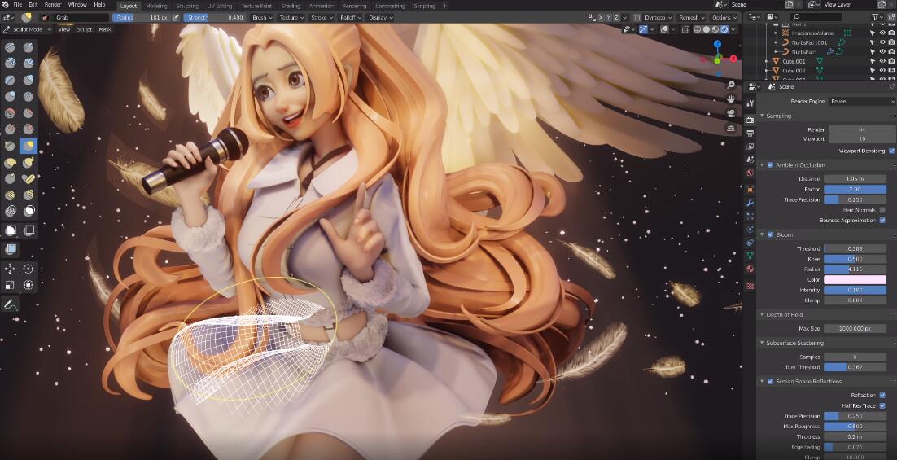Viewport: 897px width, 460px height.
Task: Open the Render menu
Action: tap(53, 5)
